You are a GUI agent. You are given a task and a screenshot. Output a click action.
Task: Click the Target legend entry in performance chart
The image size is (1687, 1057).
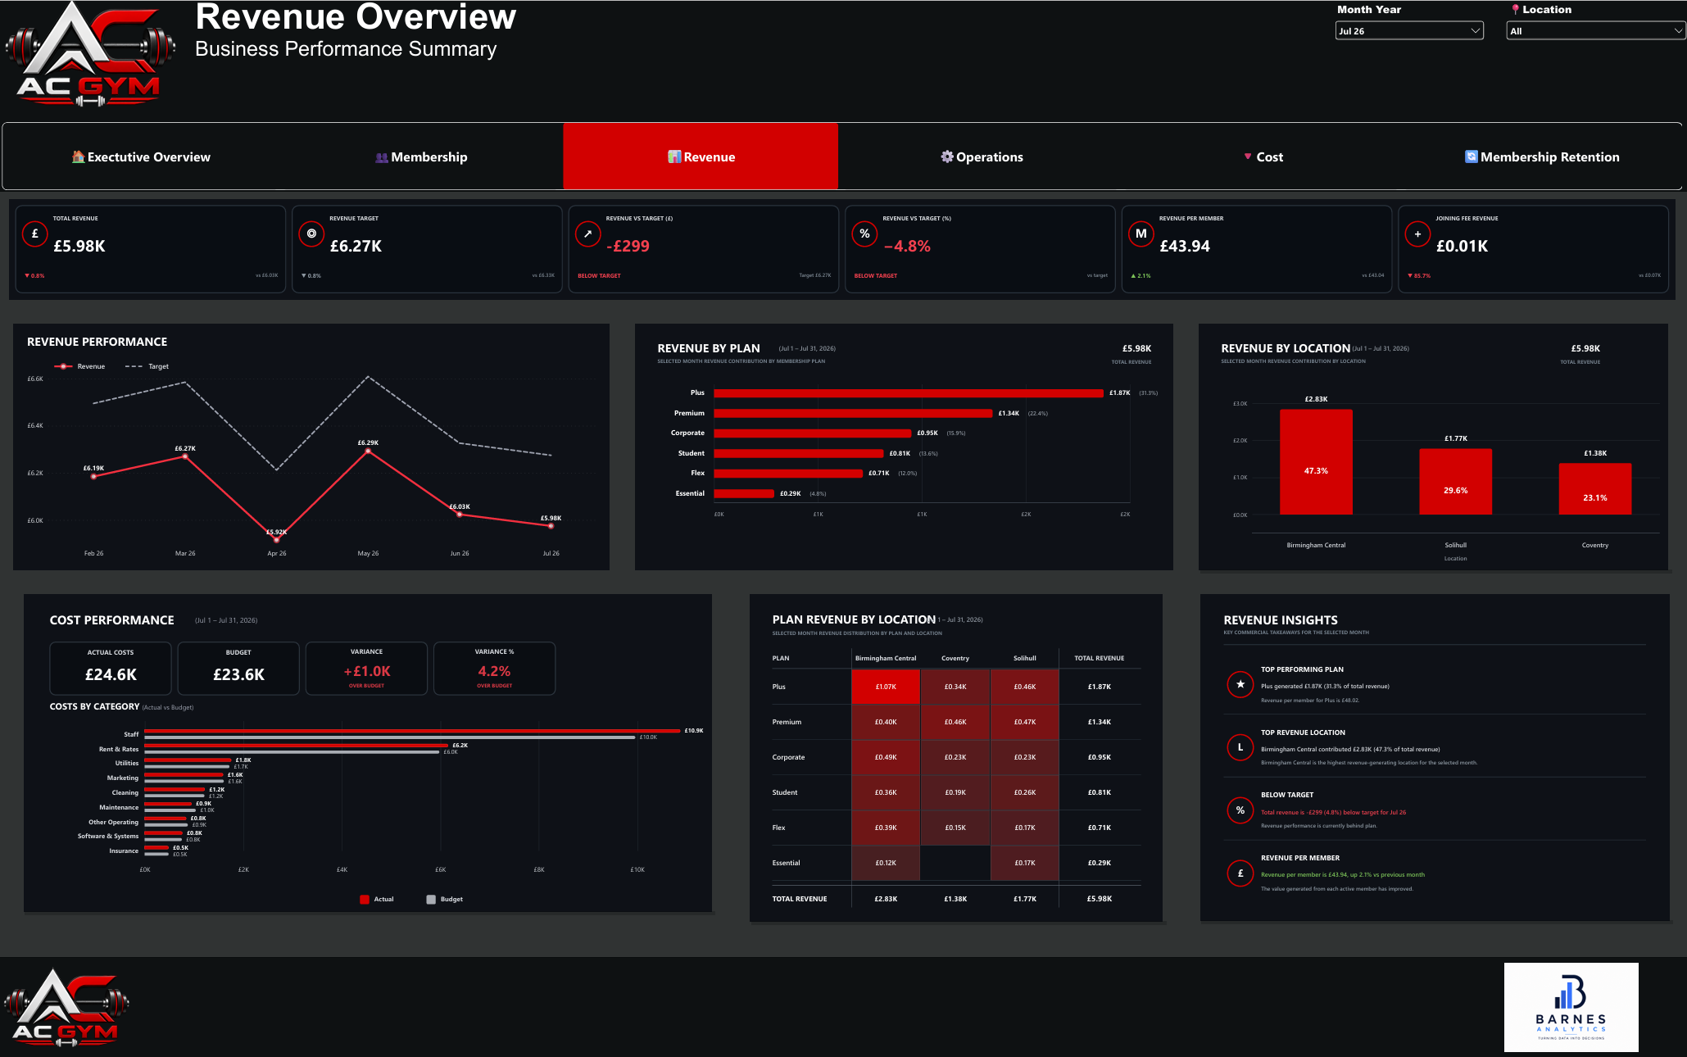[147, 366]
